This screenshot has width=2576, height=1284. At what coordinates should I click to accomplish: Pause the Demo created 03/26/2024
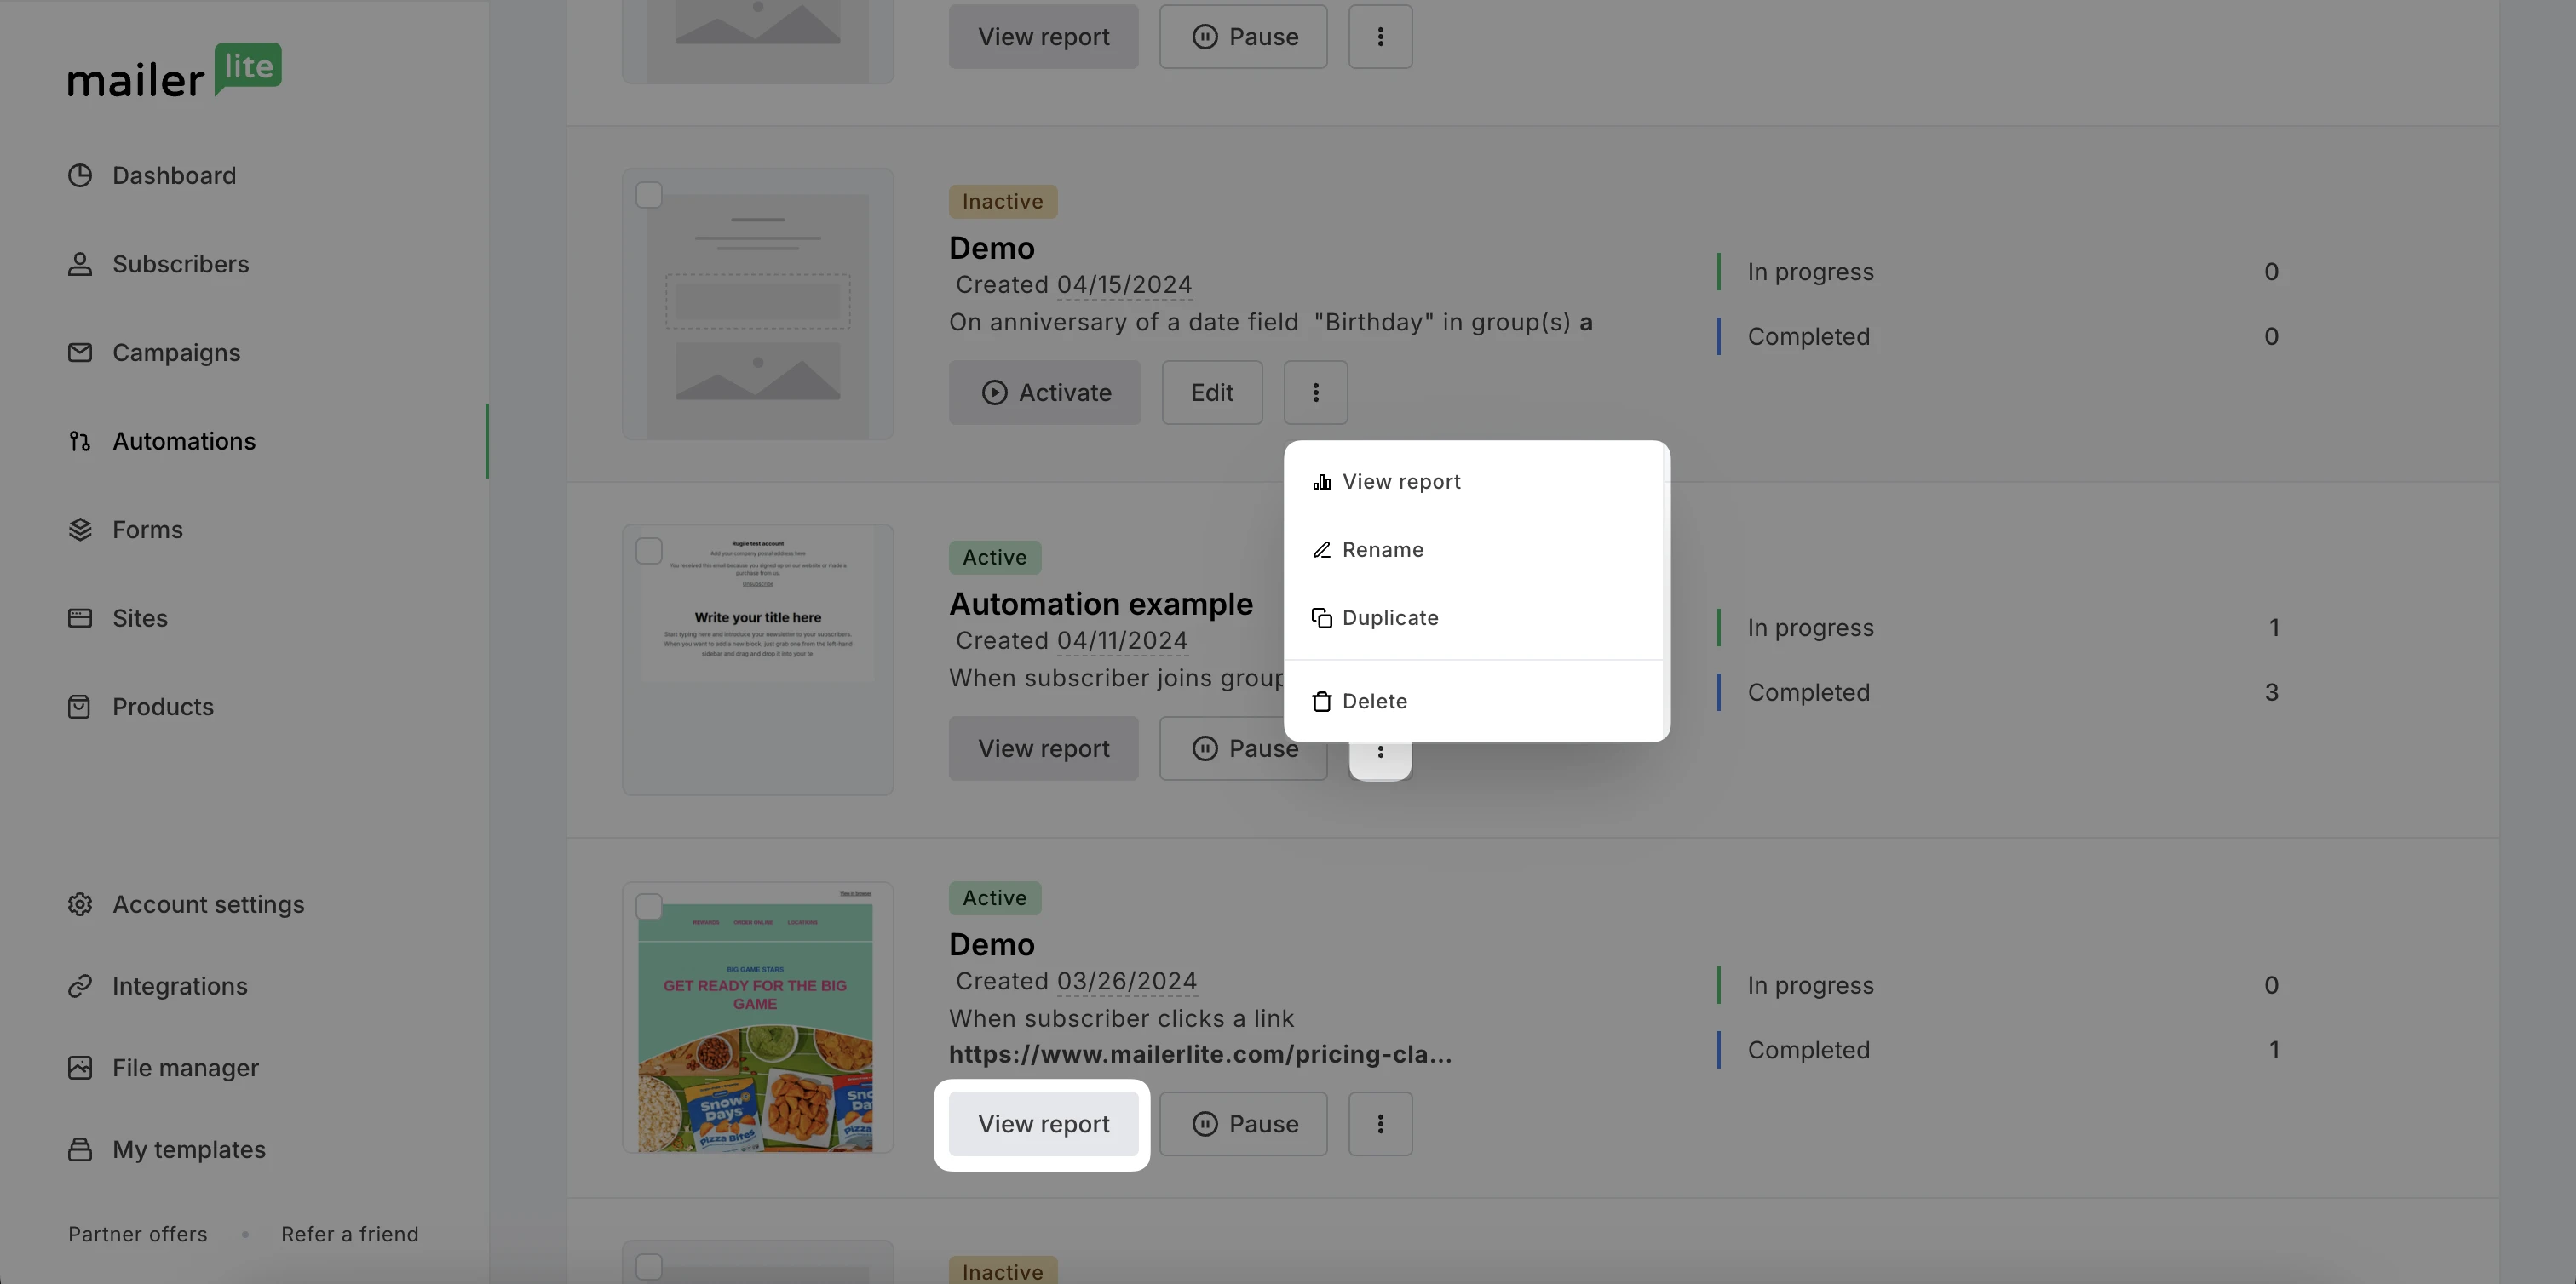pos(1243,1124)
